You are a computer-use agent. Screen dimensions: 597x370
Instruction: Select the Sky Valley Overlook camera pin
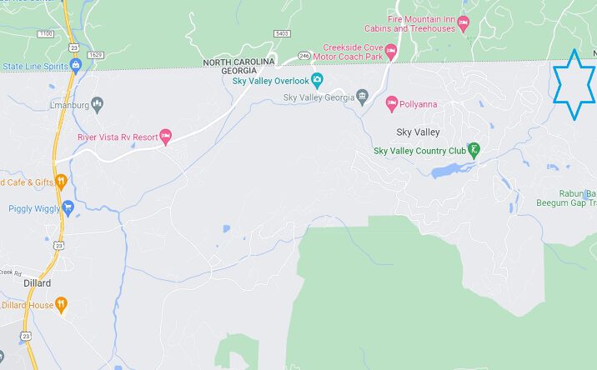[317, 80]
